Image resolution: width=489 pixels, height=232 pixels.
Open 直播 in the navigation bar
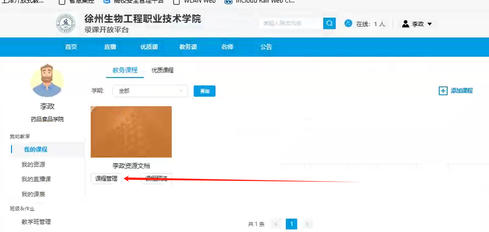coord(110,47)
